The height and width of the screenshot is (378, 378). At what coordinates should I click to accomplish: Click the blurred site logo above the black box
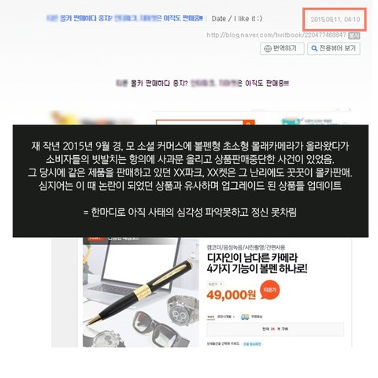point(93,118)
